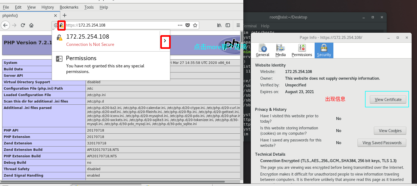417x186 pixels.
Task: Reload the phpinfo page
Action: 23,25
